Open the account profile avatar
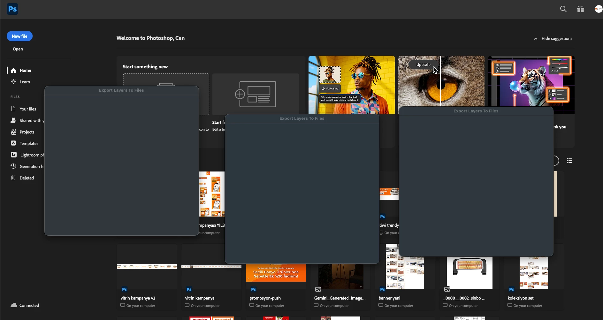This screenshot has height=320, width=603. point(599,9)
